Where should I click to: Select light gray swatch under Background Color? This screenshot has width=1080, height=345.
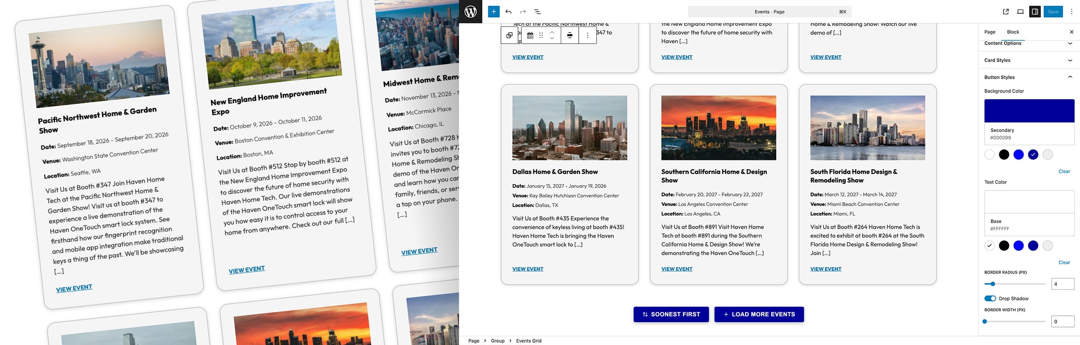(1048, 155)
